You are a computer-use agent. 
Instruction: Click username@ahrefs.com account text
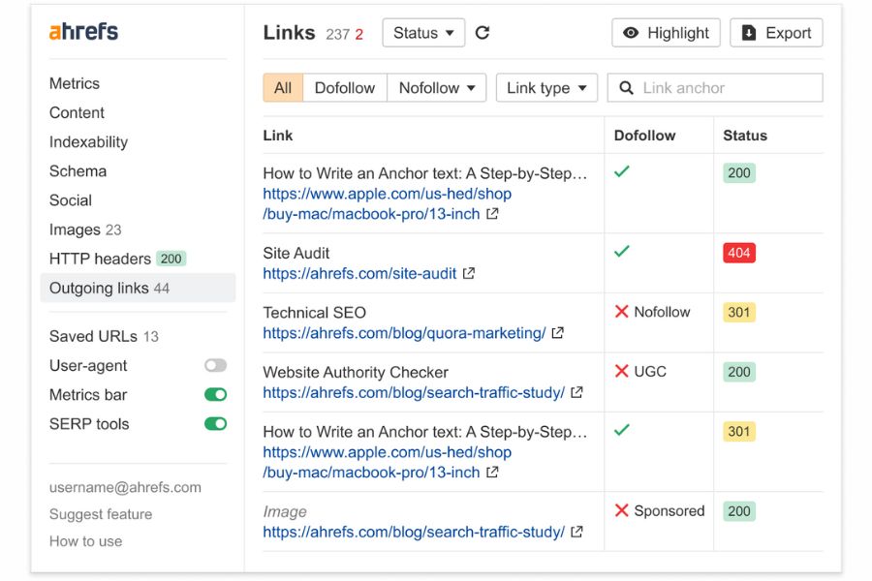pos(125,488)
